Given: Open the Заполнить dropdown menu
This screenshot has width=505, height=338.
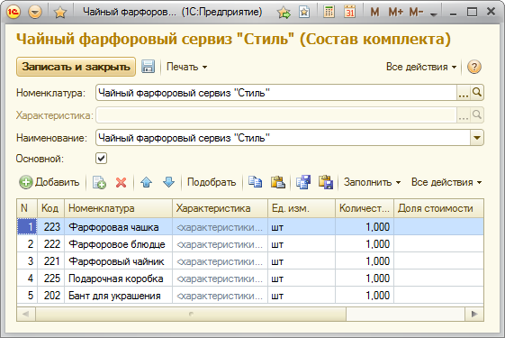Looking at the screenshot, I should (x=372, y=182).
